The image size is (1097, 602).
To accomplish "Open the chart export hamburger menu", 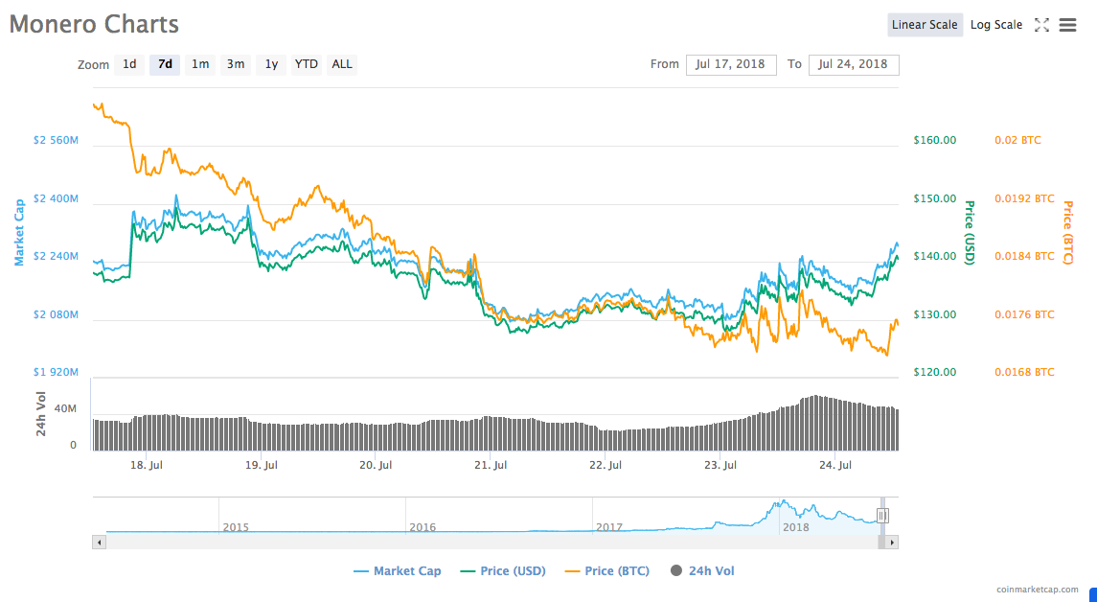I will 1067,25.
